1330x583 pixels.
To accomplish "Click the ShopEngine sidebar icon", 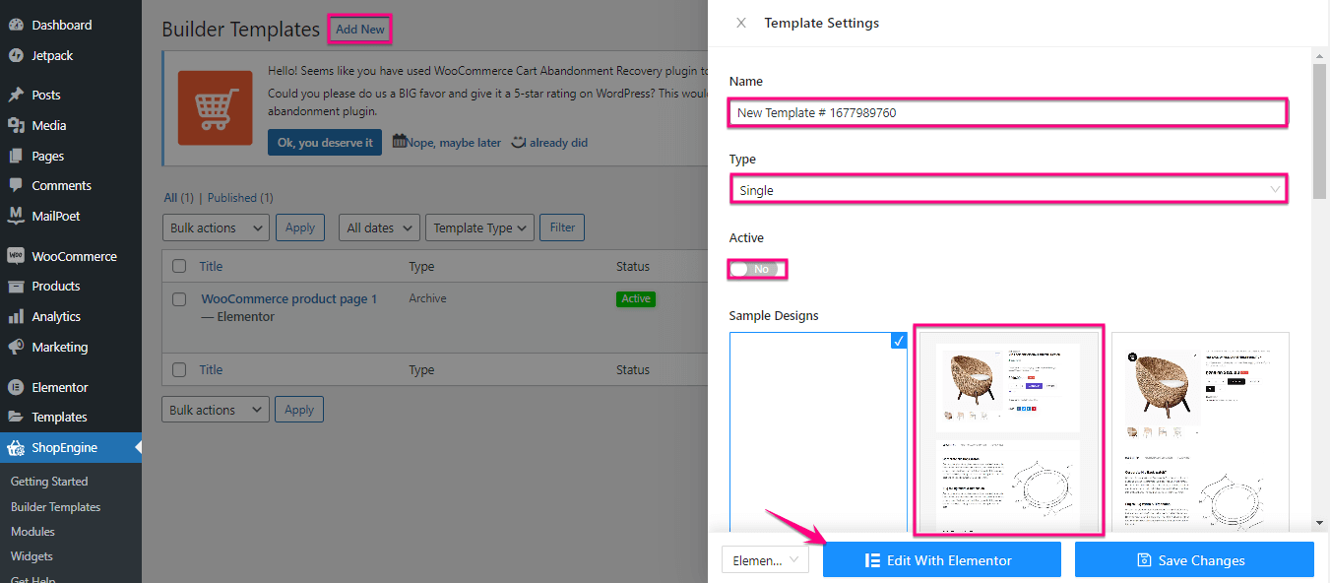I will coord(16,447).
